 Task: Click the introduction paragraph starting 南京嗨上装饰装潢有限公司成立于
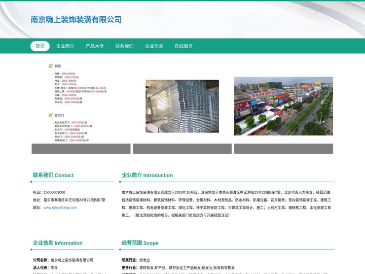226,204
